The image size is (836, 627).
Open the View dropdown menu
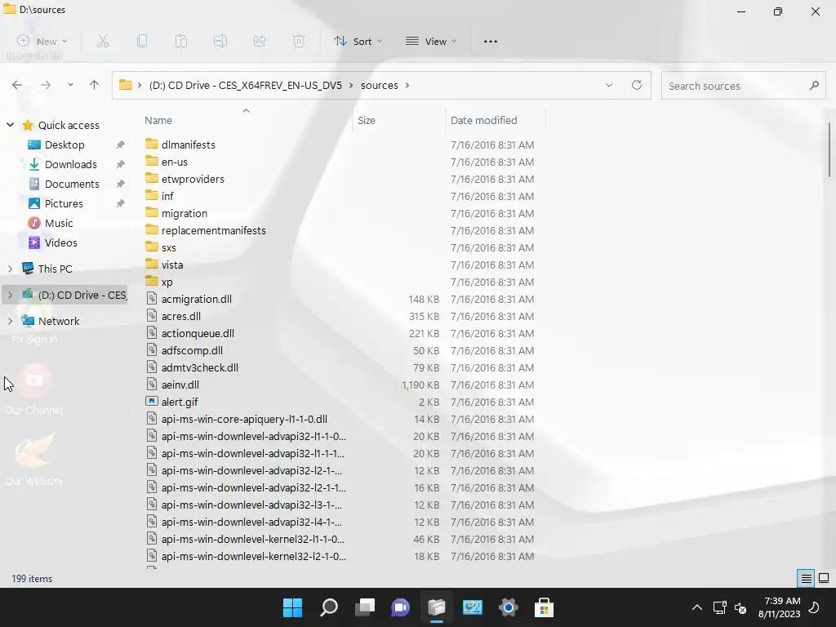(431, 41)
